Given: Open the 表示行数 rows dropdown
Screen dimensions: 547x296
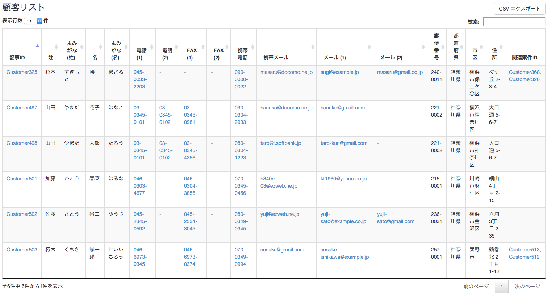Looking at the screenshot, I should (x=33, y=21).
